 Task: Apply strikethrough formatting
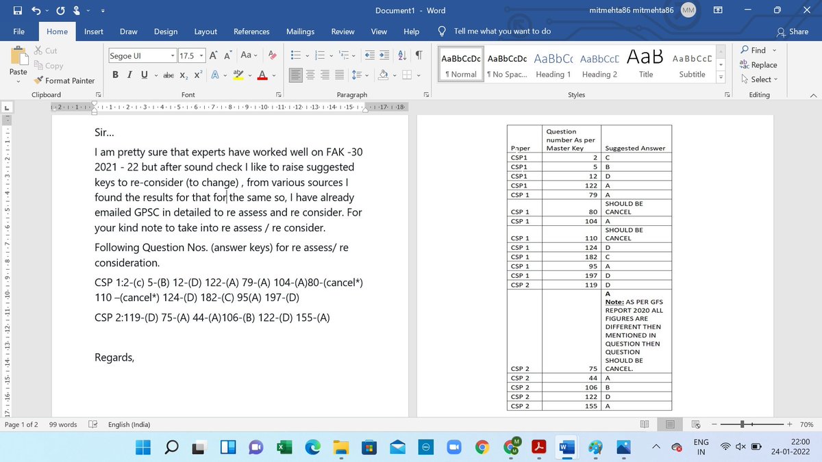(x=168, y=75)
